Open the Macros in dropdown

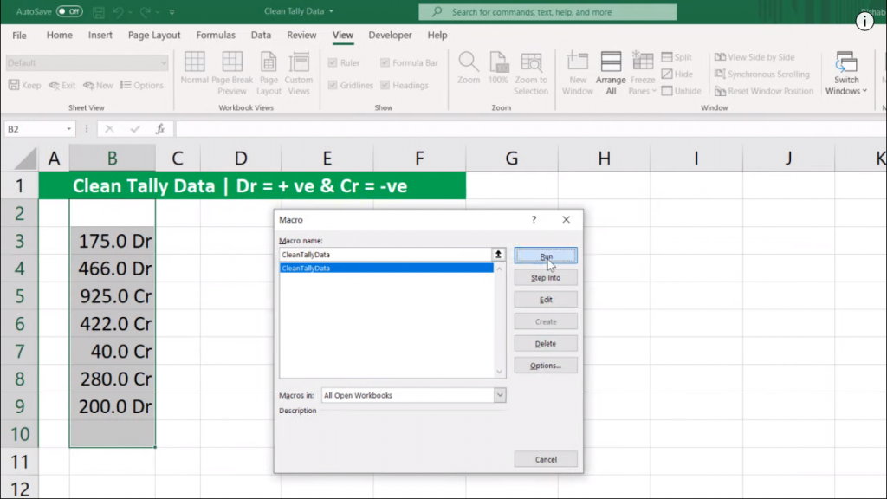coord(498,395)
